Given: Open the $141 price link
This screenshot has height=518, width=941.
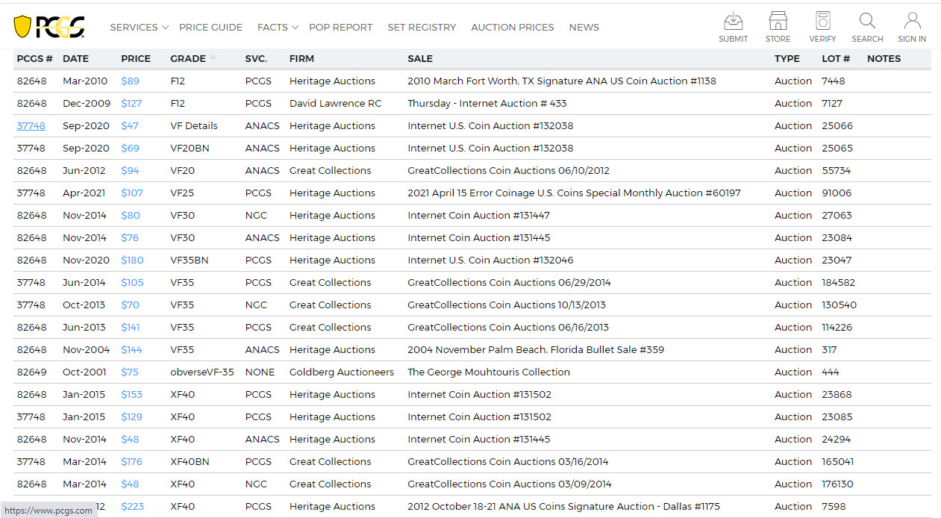Looking at the screenshot, I should [x=131, y=327].
